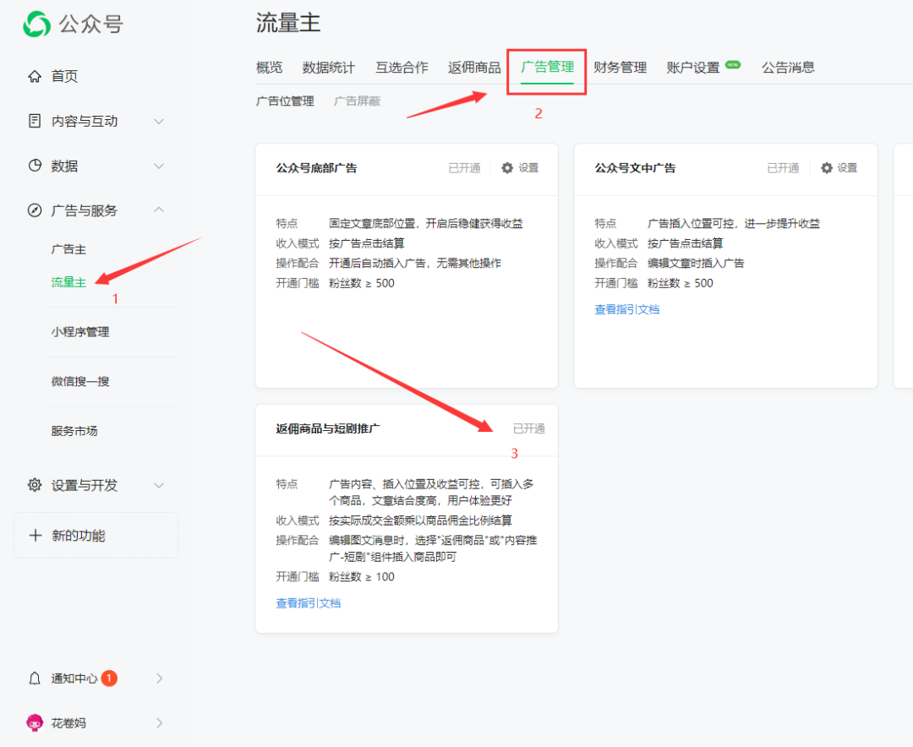Click 已开通 status on 返佣商品与短剧推广 card
This screenshot has height=747, width=913.
click(528, 429)
